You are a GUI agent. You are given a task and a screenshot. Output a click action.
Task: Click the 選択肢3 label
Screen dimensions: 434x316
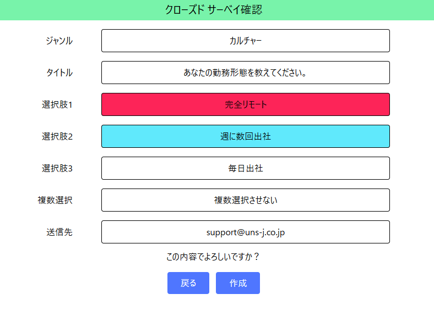(x=57, y=168)
